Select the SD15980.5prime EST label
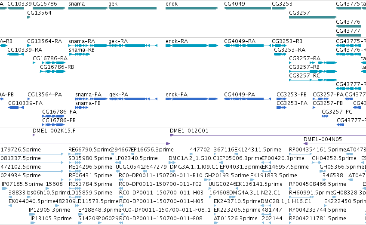Screen dimensions: 366x225 pyautogui.click(x=91, y=158)
